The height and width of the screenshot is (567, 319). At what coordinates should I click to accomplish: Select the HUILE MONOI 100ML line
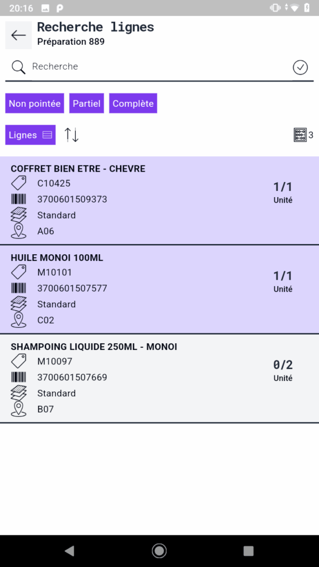159,290
